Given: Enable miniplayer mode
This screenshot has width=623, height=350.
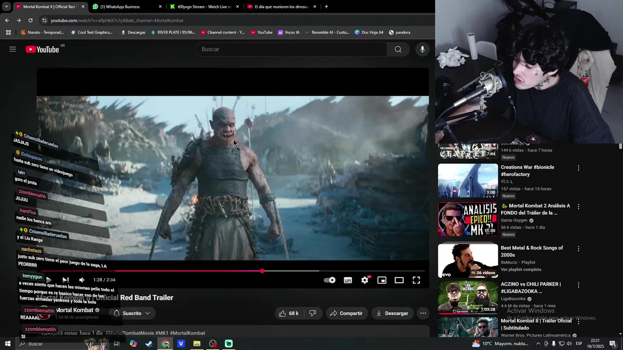Looking at the screenshot, I should (x=382, y=280).
